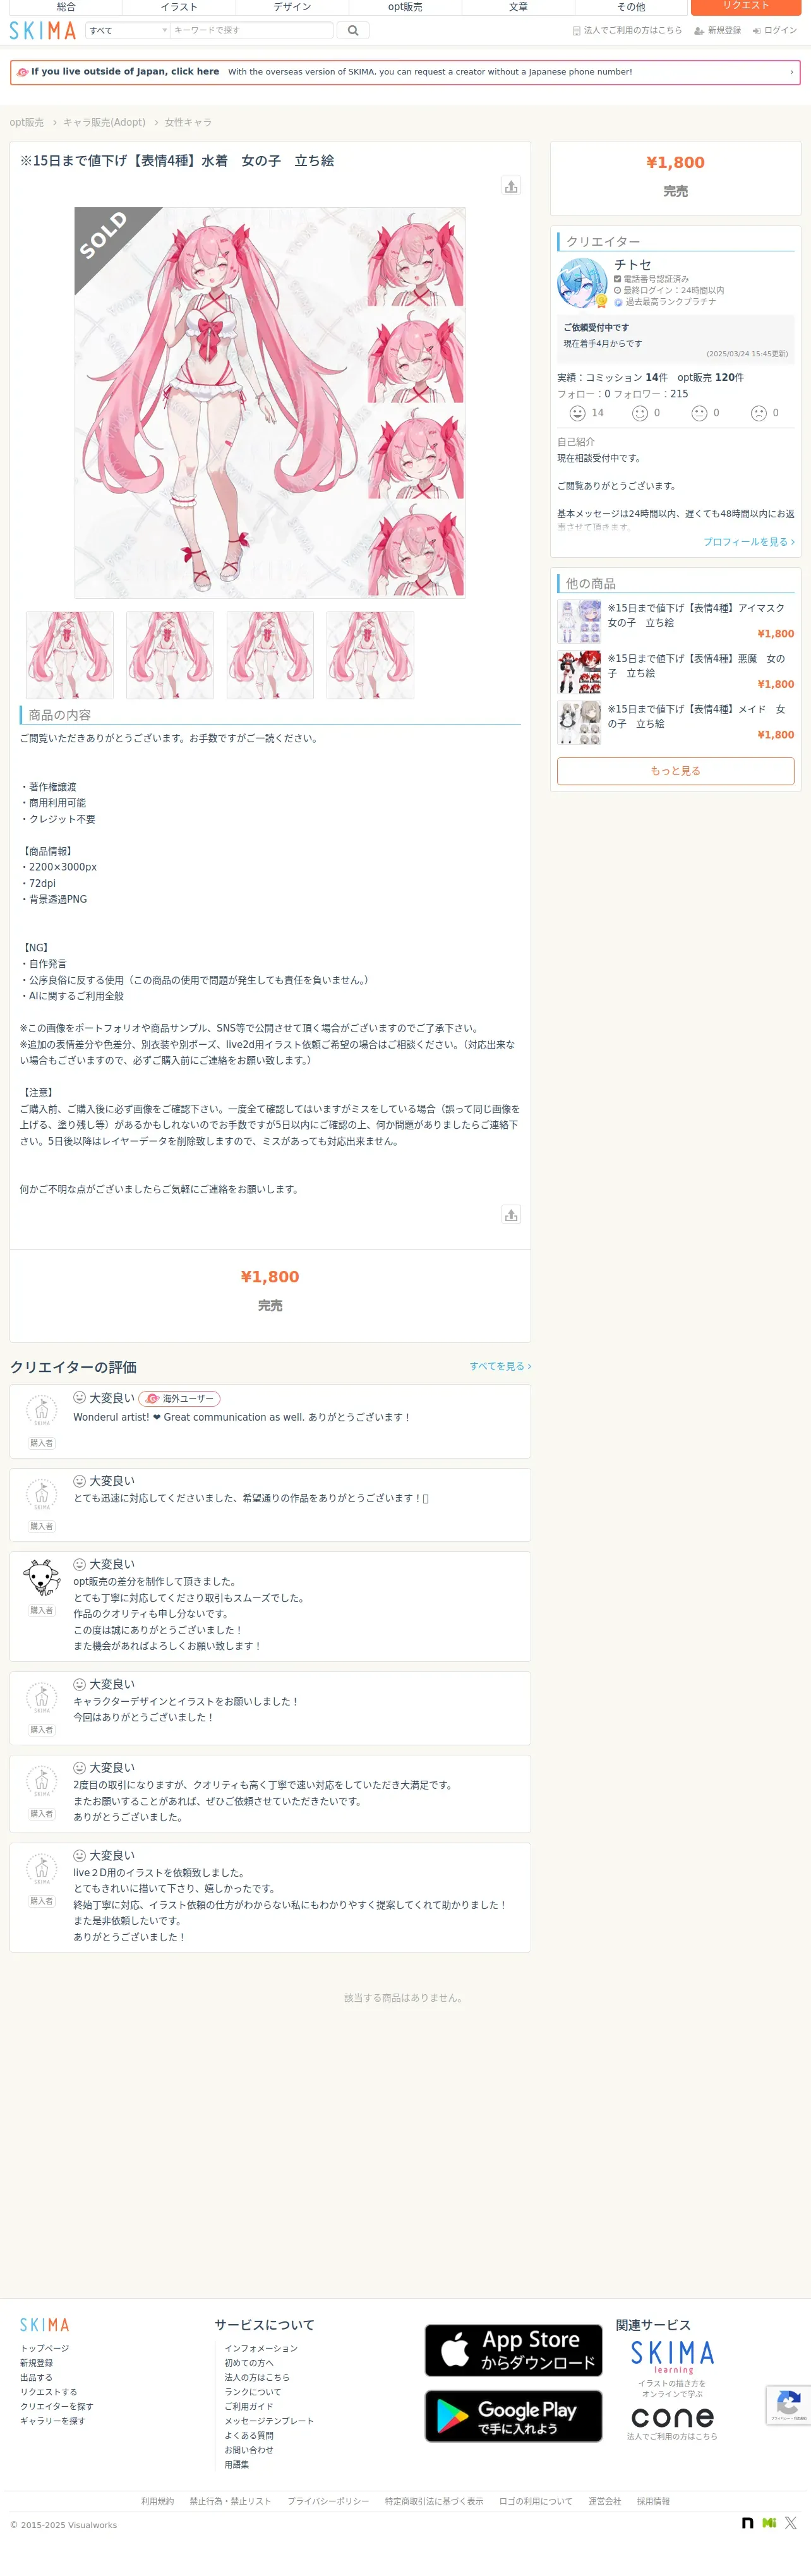Click the search magnifier icon
This screenshot has height=2576, width=811.
tap(352, 30)
